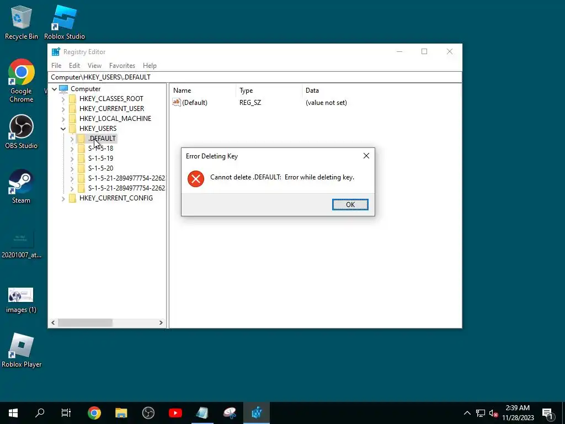Open Chrome from the taskbar

(x=94, y=413)
